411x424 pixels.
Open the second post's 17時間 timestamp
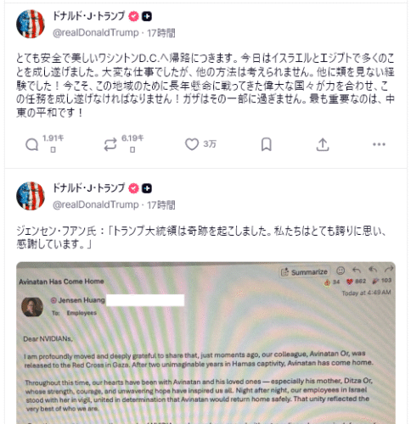161,205
